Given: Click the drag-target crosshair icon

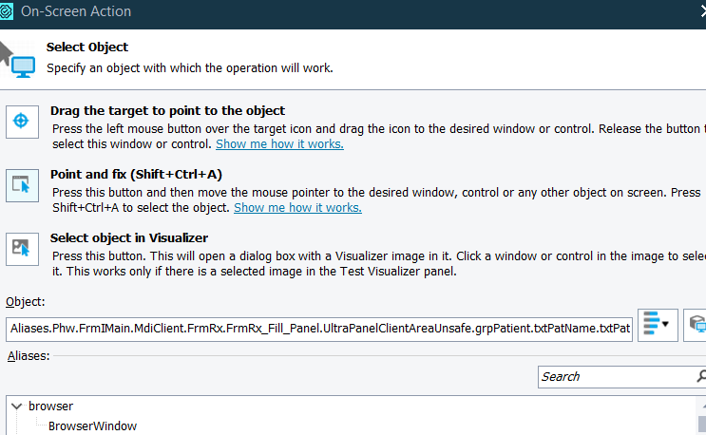Looking at the screenshot, I should tap(21, 122).
